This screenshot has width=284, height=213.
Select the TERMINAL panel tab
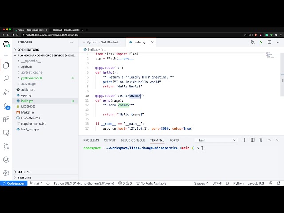click(x=157, y=140)
